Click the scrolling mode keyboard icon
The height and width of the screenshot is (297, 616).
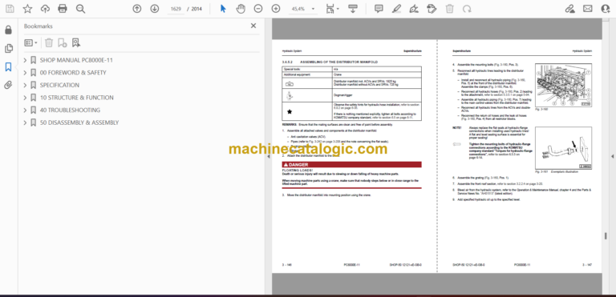[x=352, y=9]
